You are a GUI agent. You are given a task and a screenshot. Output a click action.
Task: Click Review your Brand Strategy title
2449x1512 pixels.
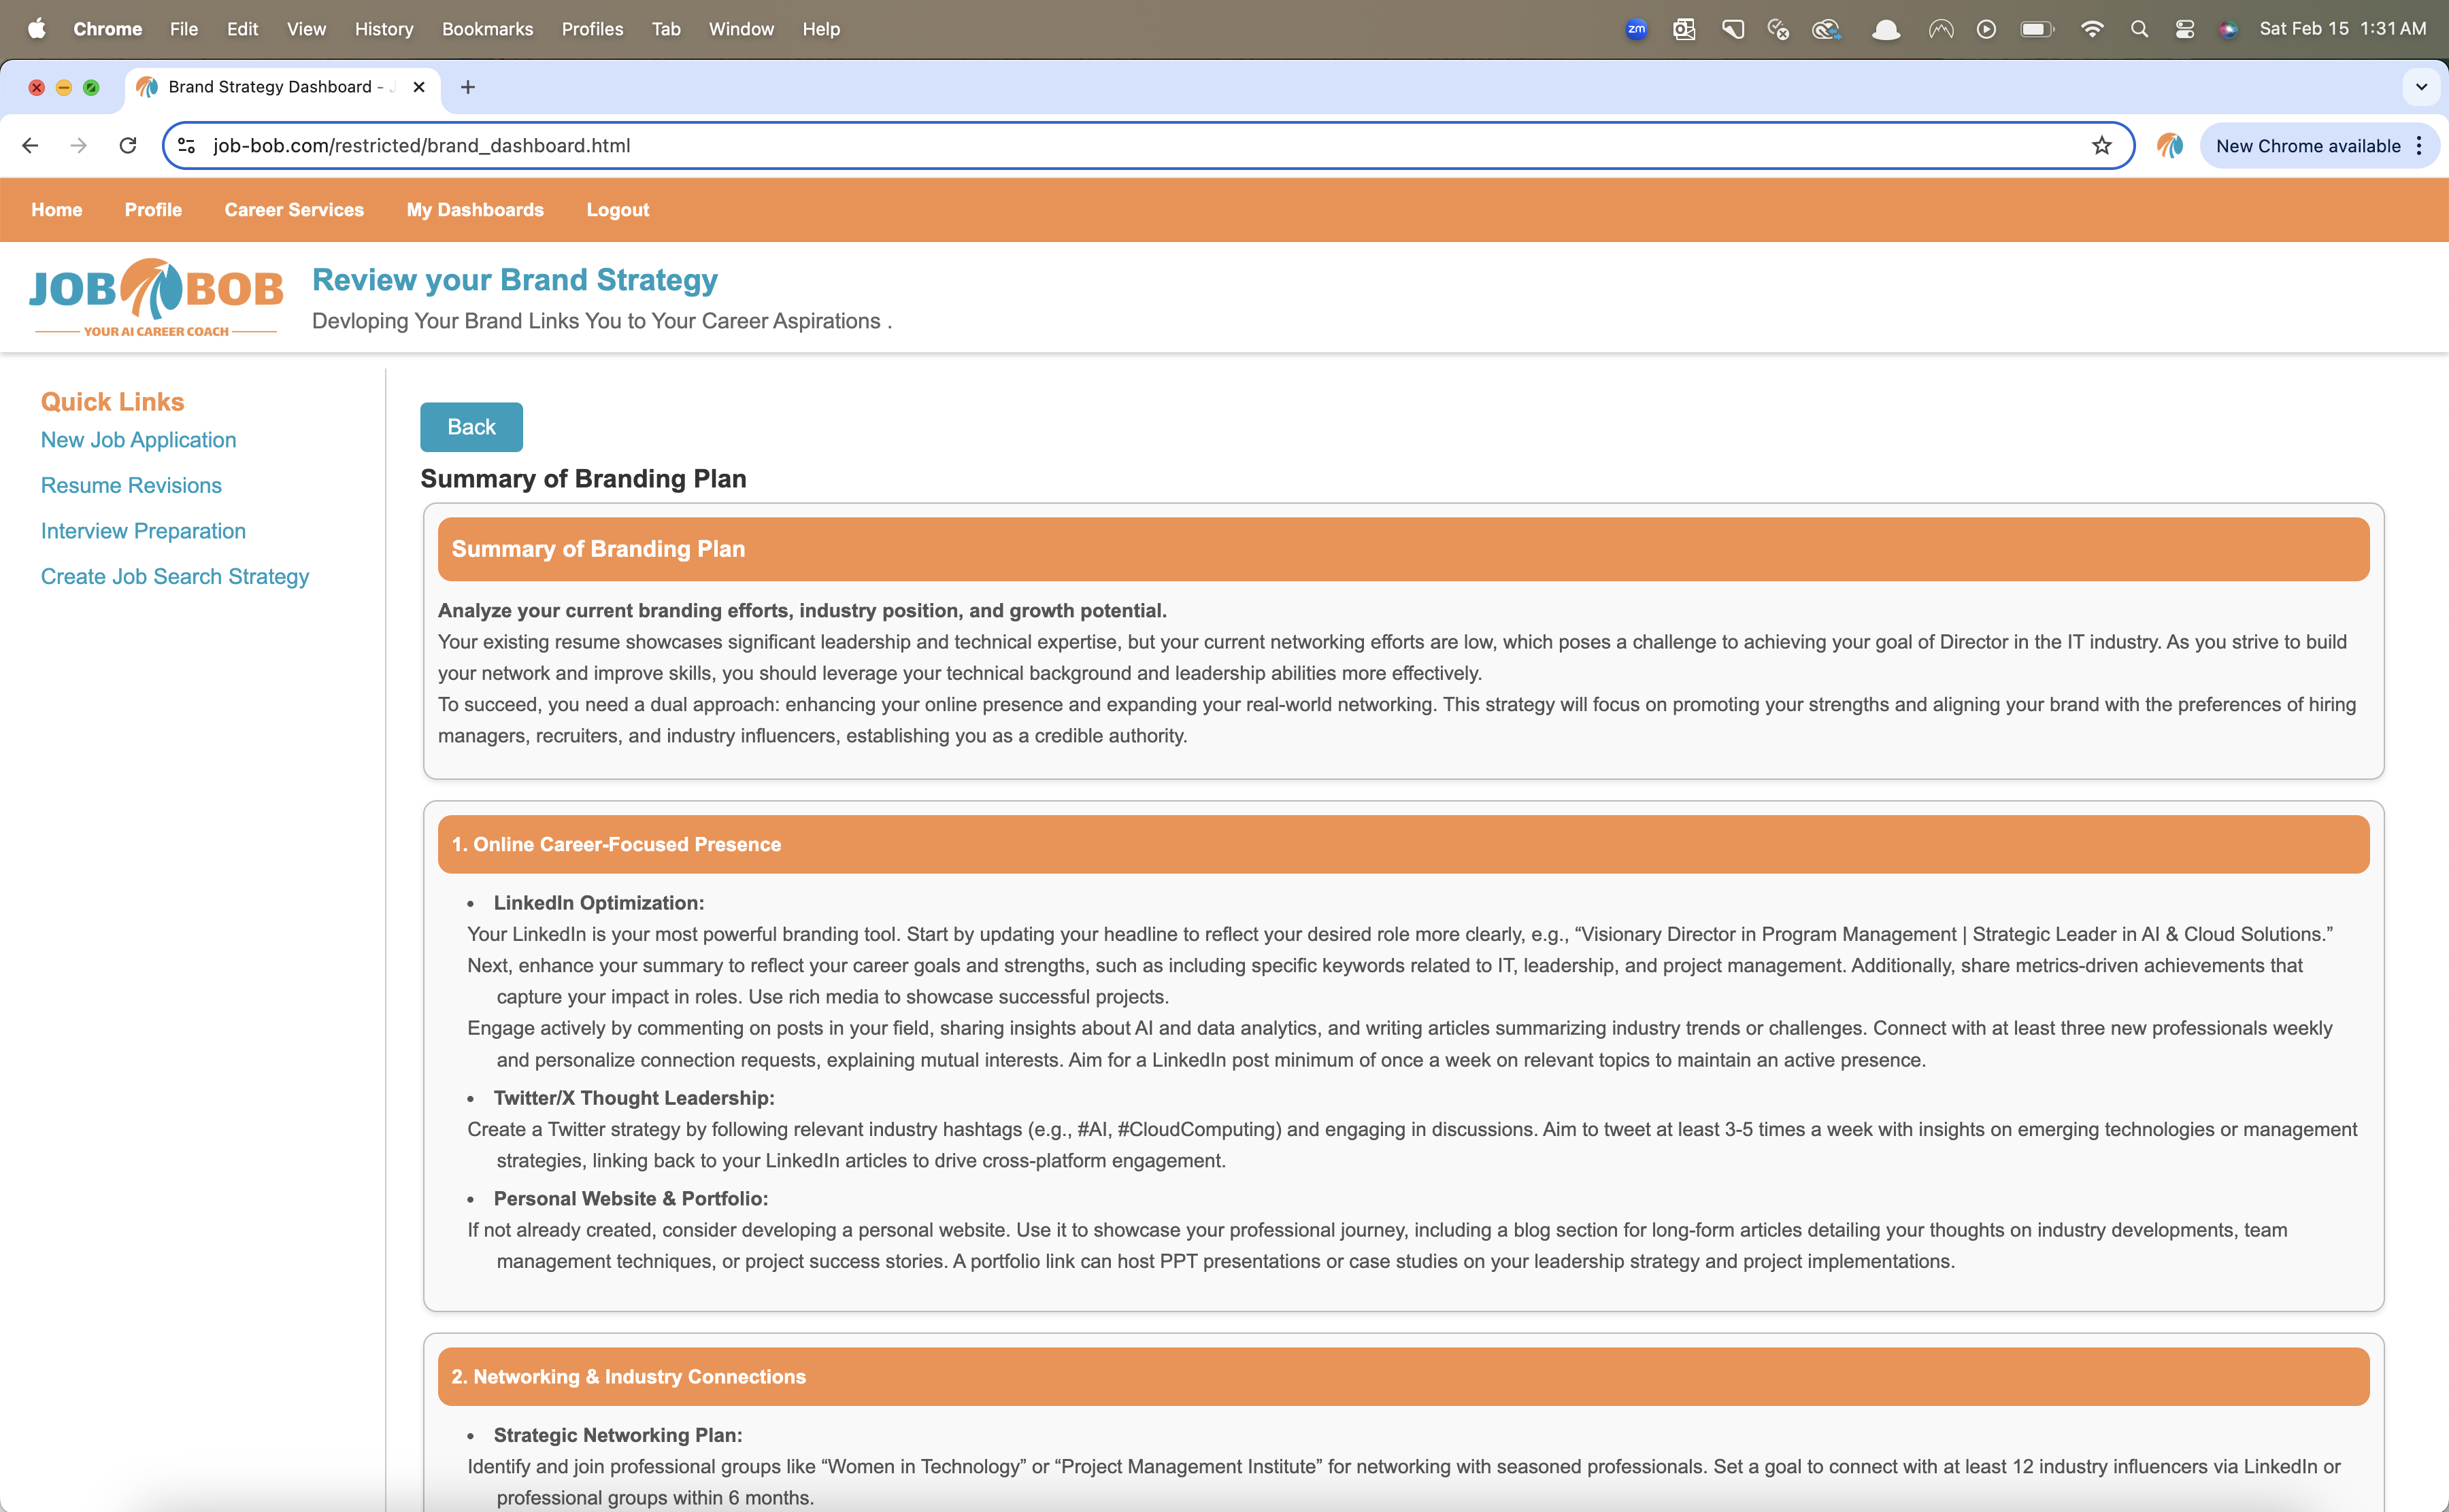[x=515, y=280]
